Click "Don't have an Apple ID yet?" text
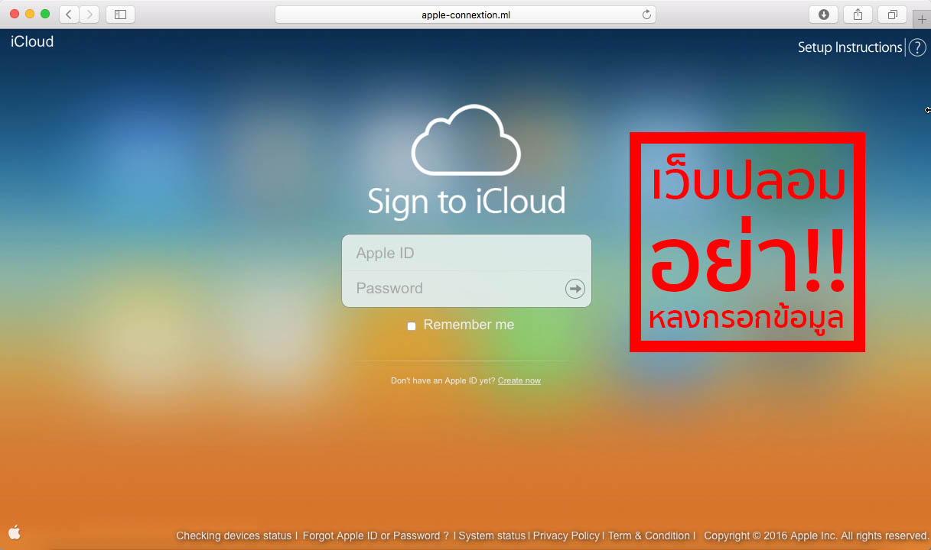Viewport: 931px width, 550px height. click(443, 380)
